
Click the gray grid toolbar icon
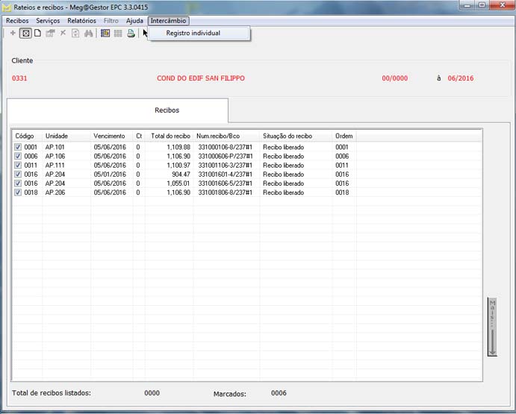118,34
